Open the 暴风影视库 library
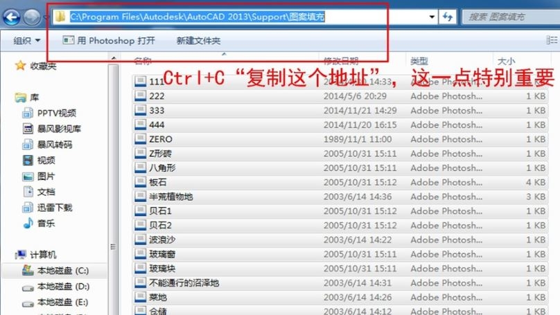 52,129
